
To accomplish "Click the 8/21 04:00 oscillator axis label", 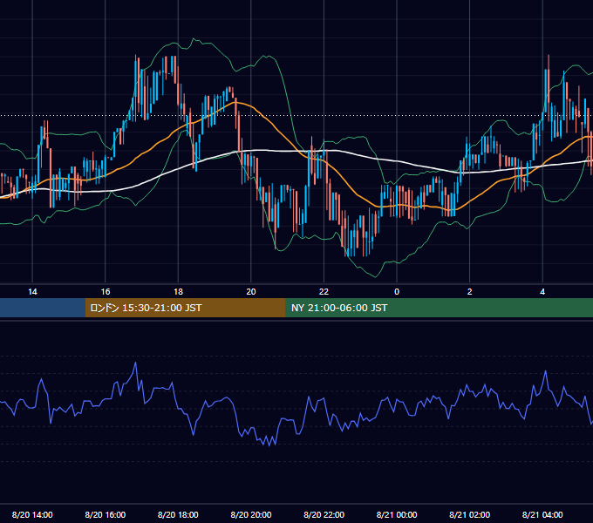I will pos(542,514).
